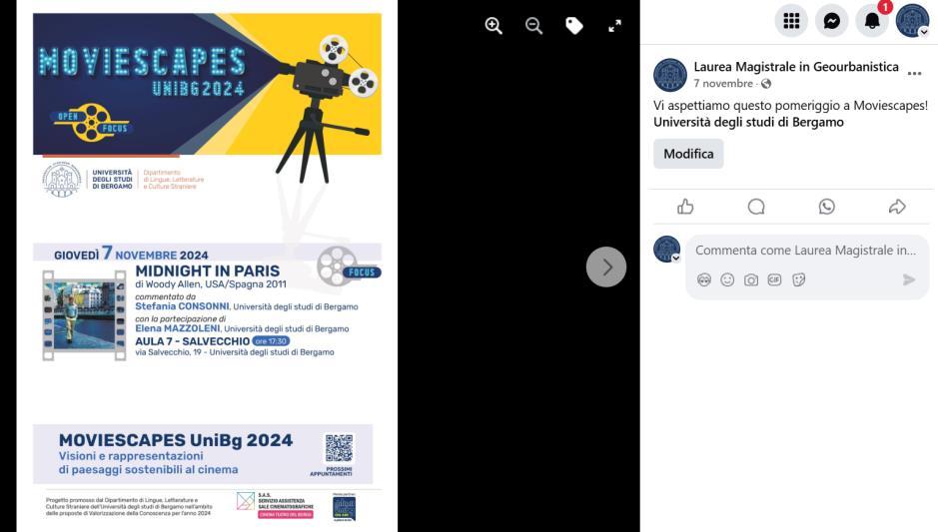Open the post options three-dot menu
Viewport: 938px width, 532px height.
point(914,74)
